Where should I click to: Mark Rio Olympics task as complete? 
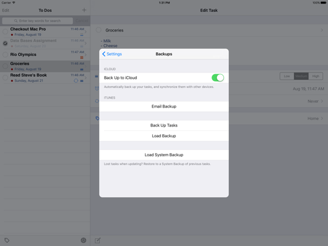[5, 55]
